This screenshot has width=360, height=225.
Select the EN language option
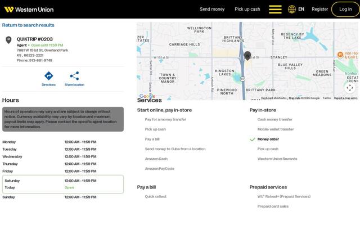pos(301,9)
